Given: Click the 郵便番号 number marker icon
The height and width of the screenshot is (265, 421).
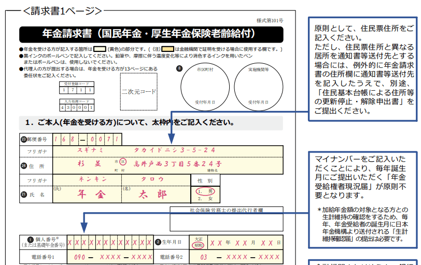Looking at the screenshot, I should coord(23,139).
